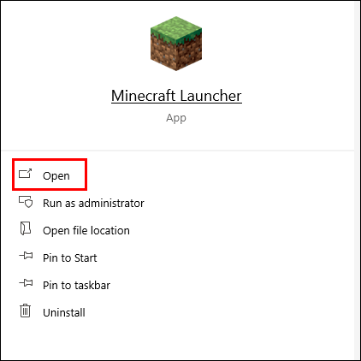
Task: Click the word Minecraft in the underlined title
Action: click(x=143, y=96)
